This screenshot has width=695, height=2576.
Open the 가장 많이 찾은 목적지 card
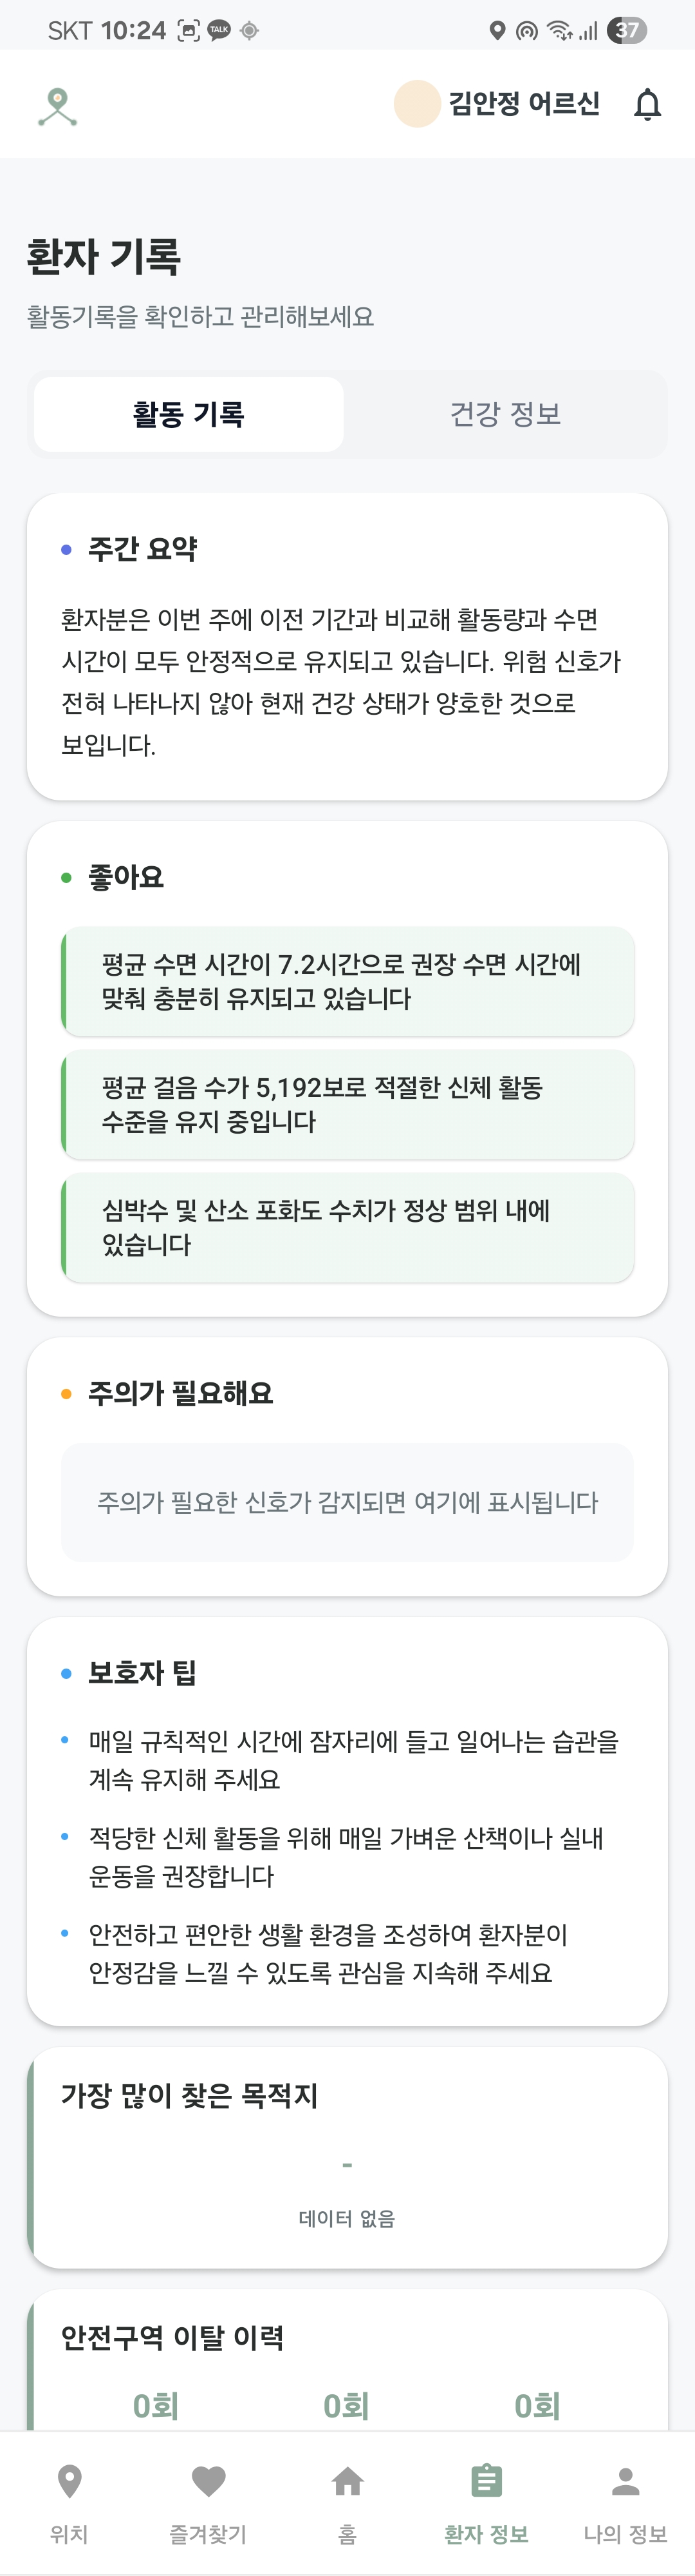(346, 2158)
